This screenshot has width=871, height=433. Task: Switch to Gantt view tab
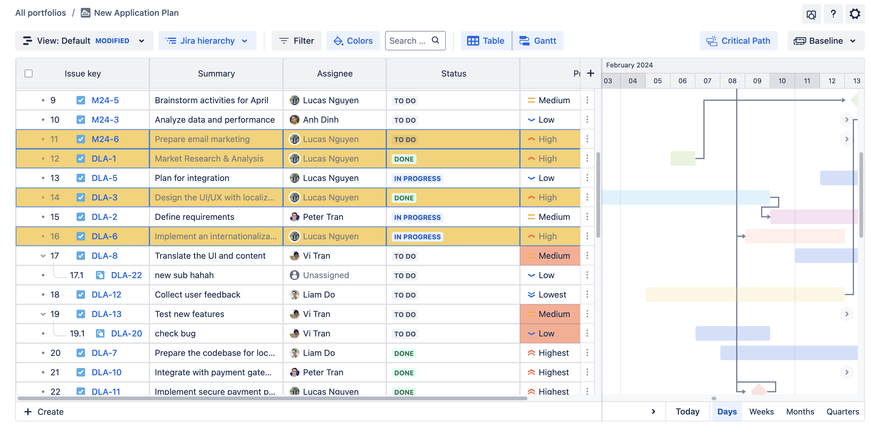tap(538, 41)
